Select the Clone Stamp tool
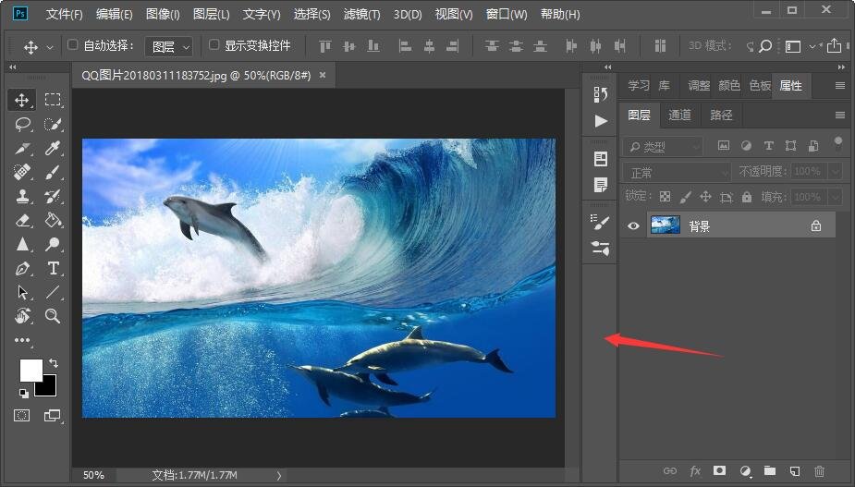Image resolution: width=855 pixels, height=487 pixels. tap(22, 196)
